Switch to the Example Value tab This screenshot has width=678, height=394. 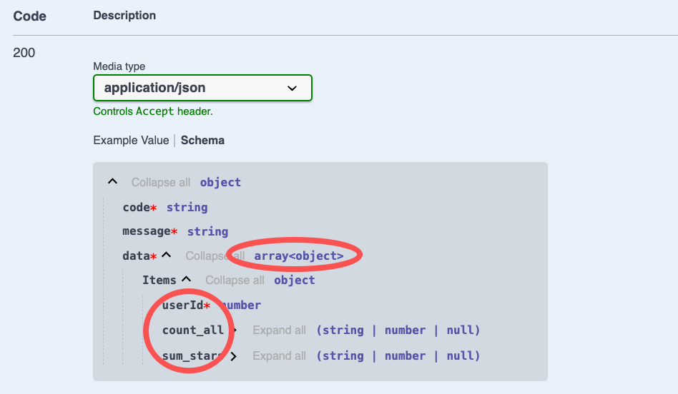[131, 141]
